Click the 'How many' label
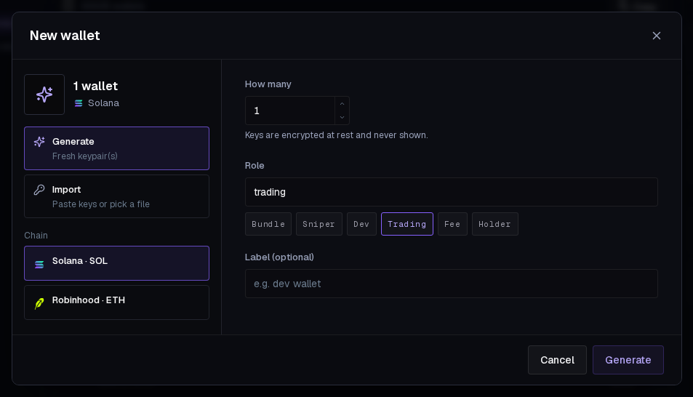The image size is (693, 397). point(268,84)
